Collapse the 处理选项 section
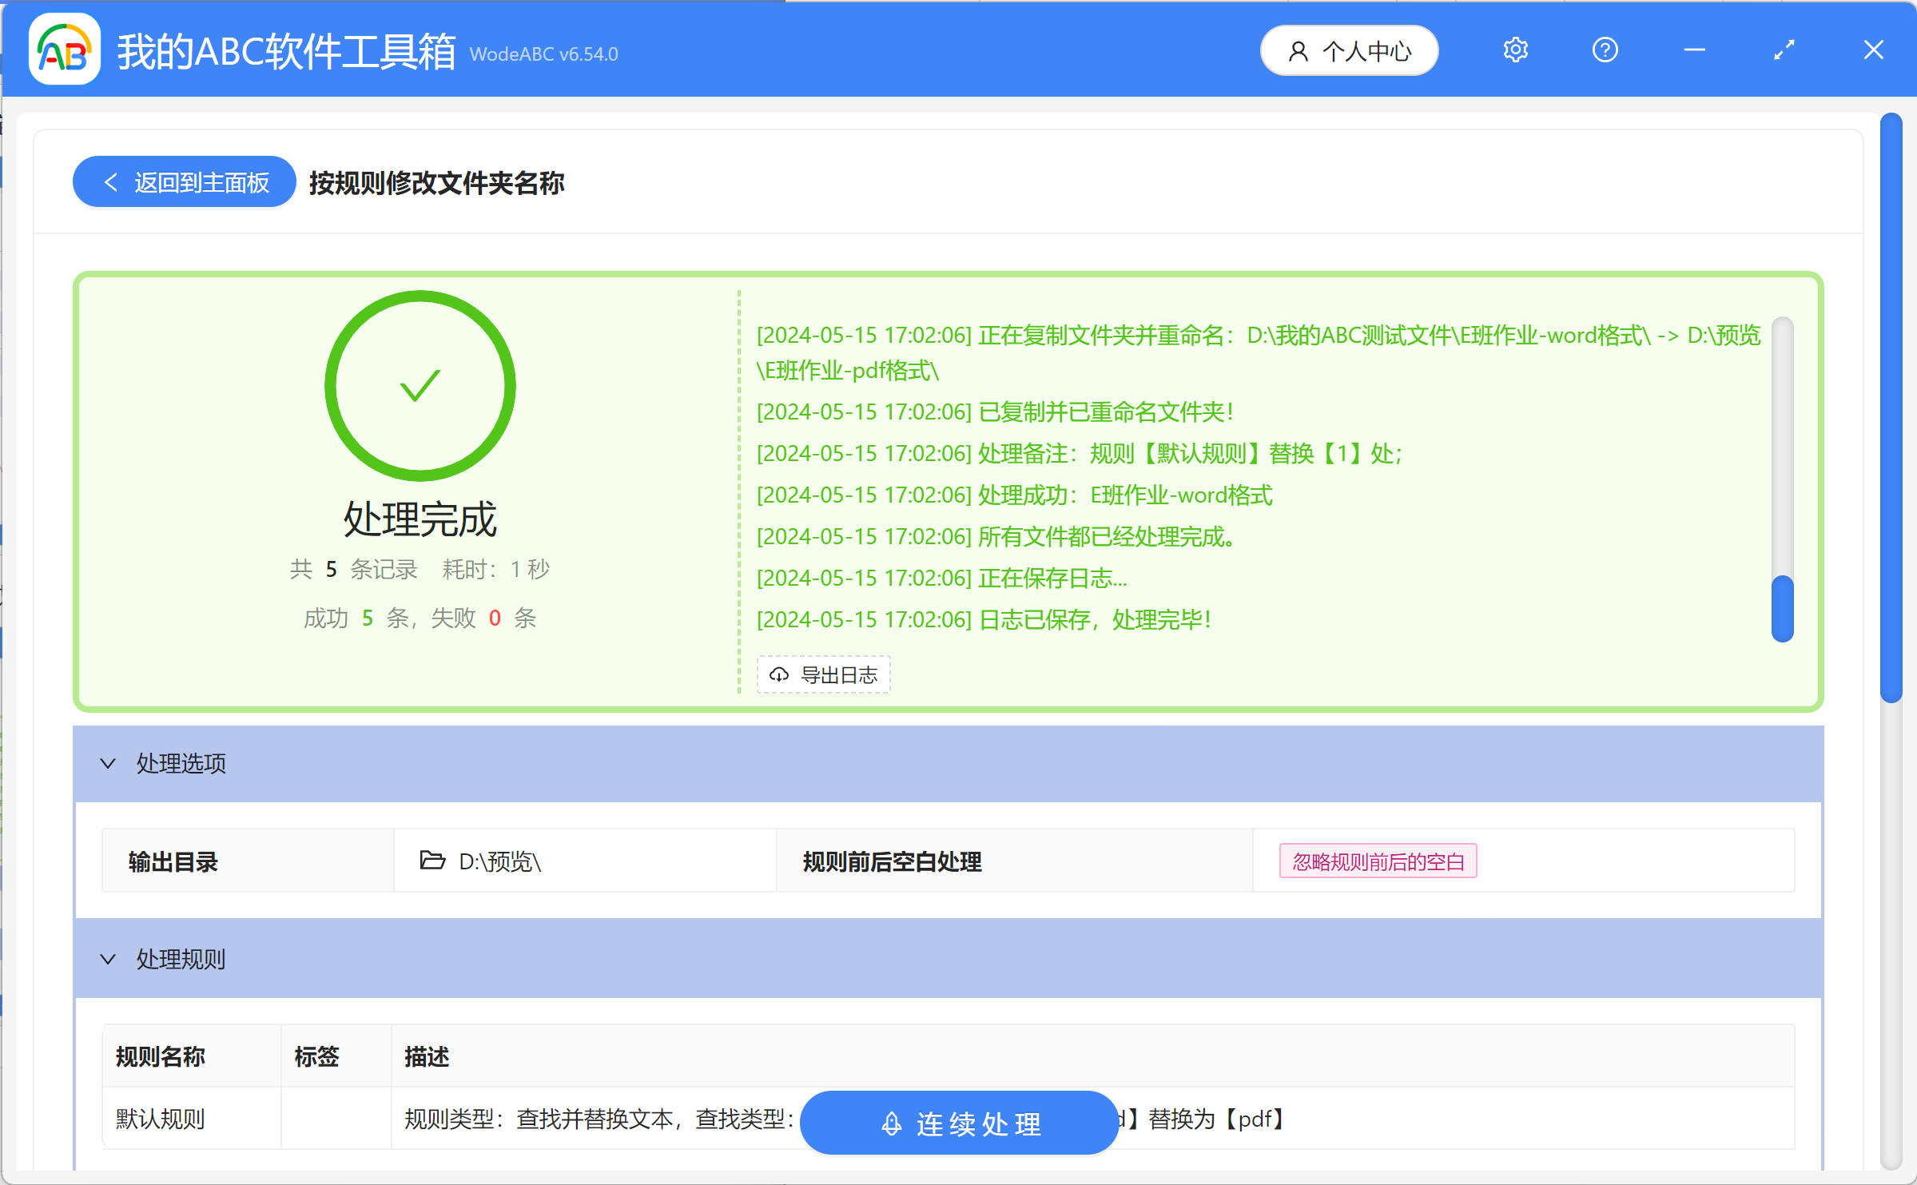1917x1185 pixels. click(108, 763)
